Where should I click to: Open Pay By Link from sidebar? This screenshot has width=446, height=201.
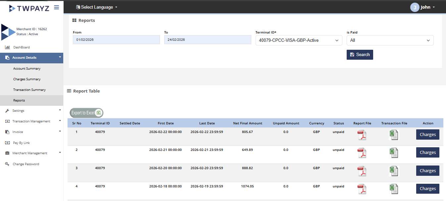click(22, 143)
